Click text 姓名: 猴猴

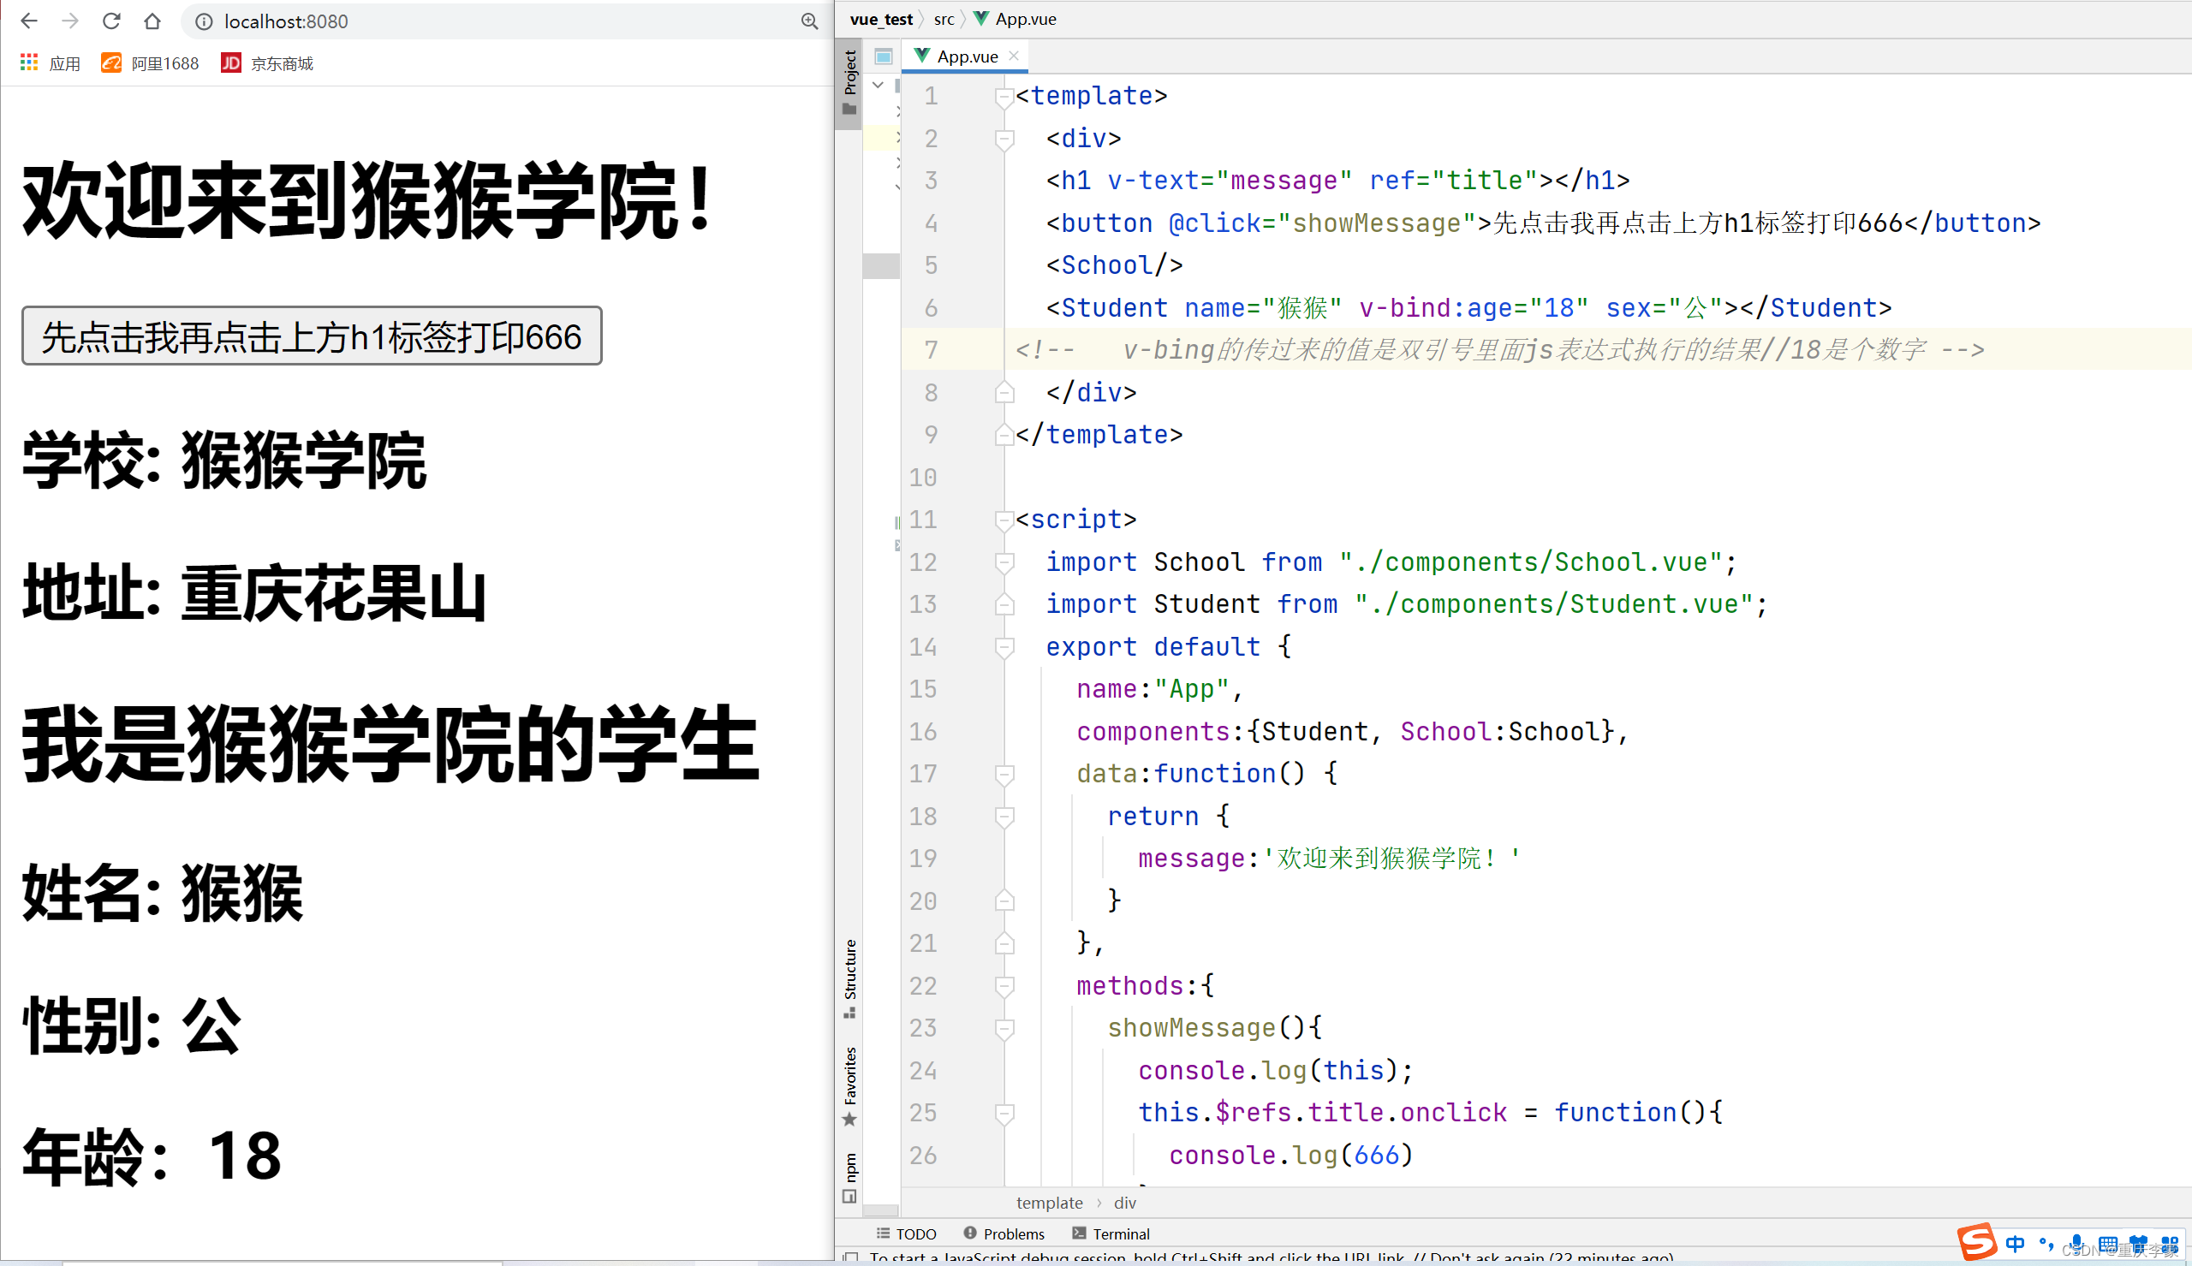tap(163, 893)
